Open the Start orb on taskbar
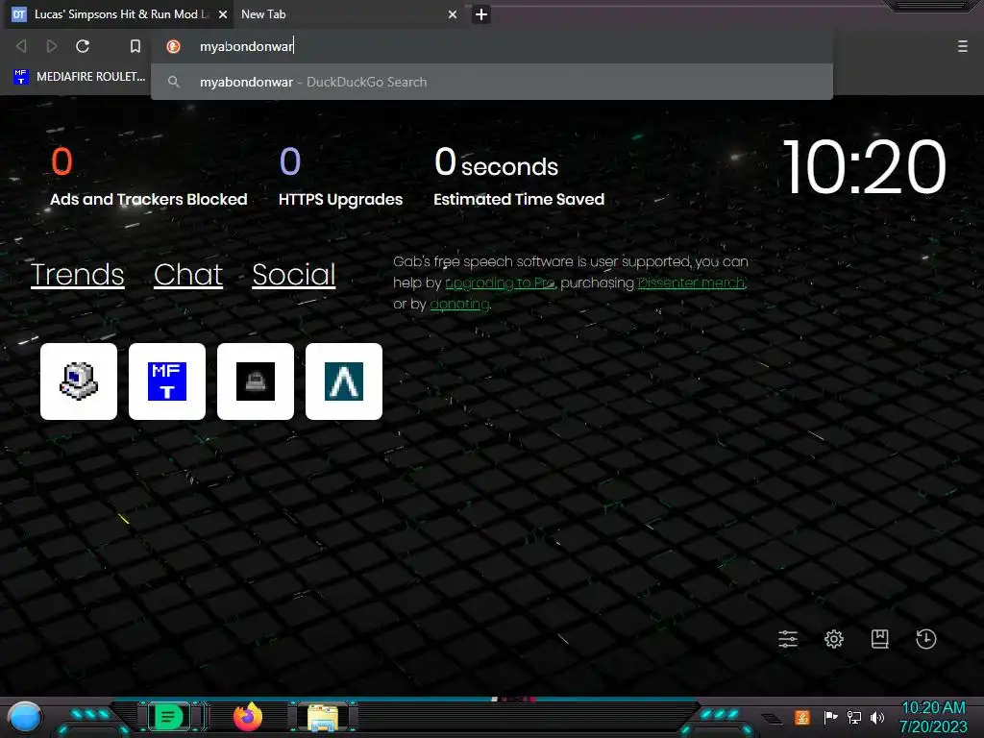 pos(25,717)
